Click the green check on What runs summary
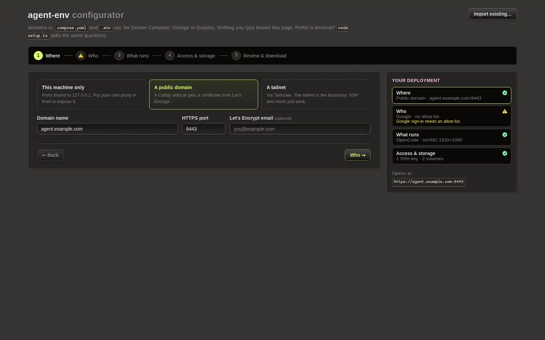The height and width of the screenshot is (340, 545). coord(504,135)
